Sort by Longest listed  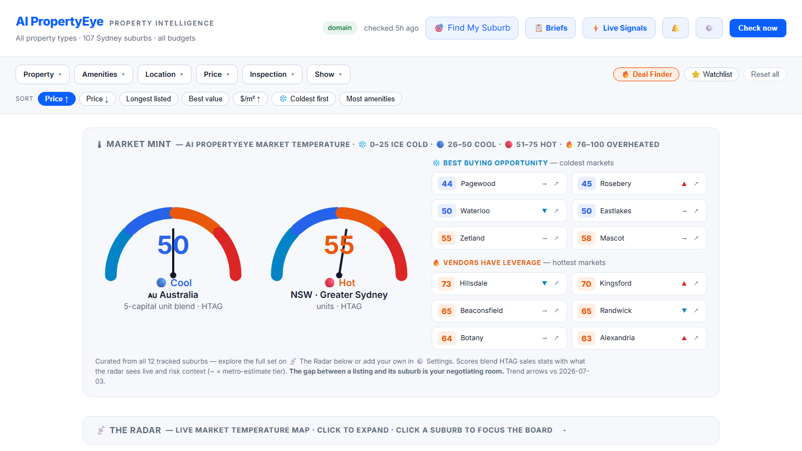click(149, 99)
